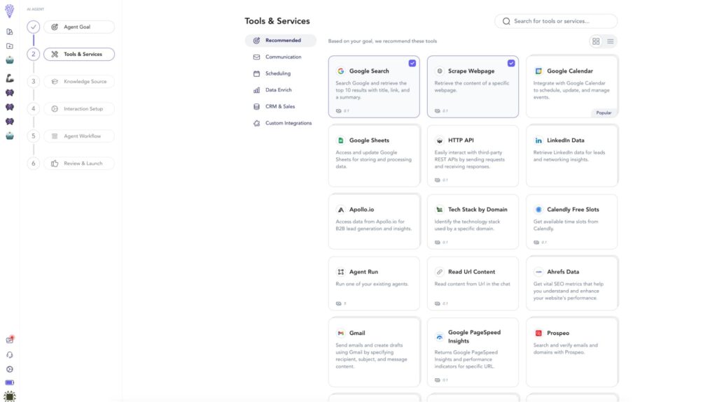The height and width of the screenshot is (402, 717).
Task: Open the CRM & Sales category
Action: (280, 106)
